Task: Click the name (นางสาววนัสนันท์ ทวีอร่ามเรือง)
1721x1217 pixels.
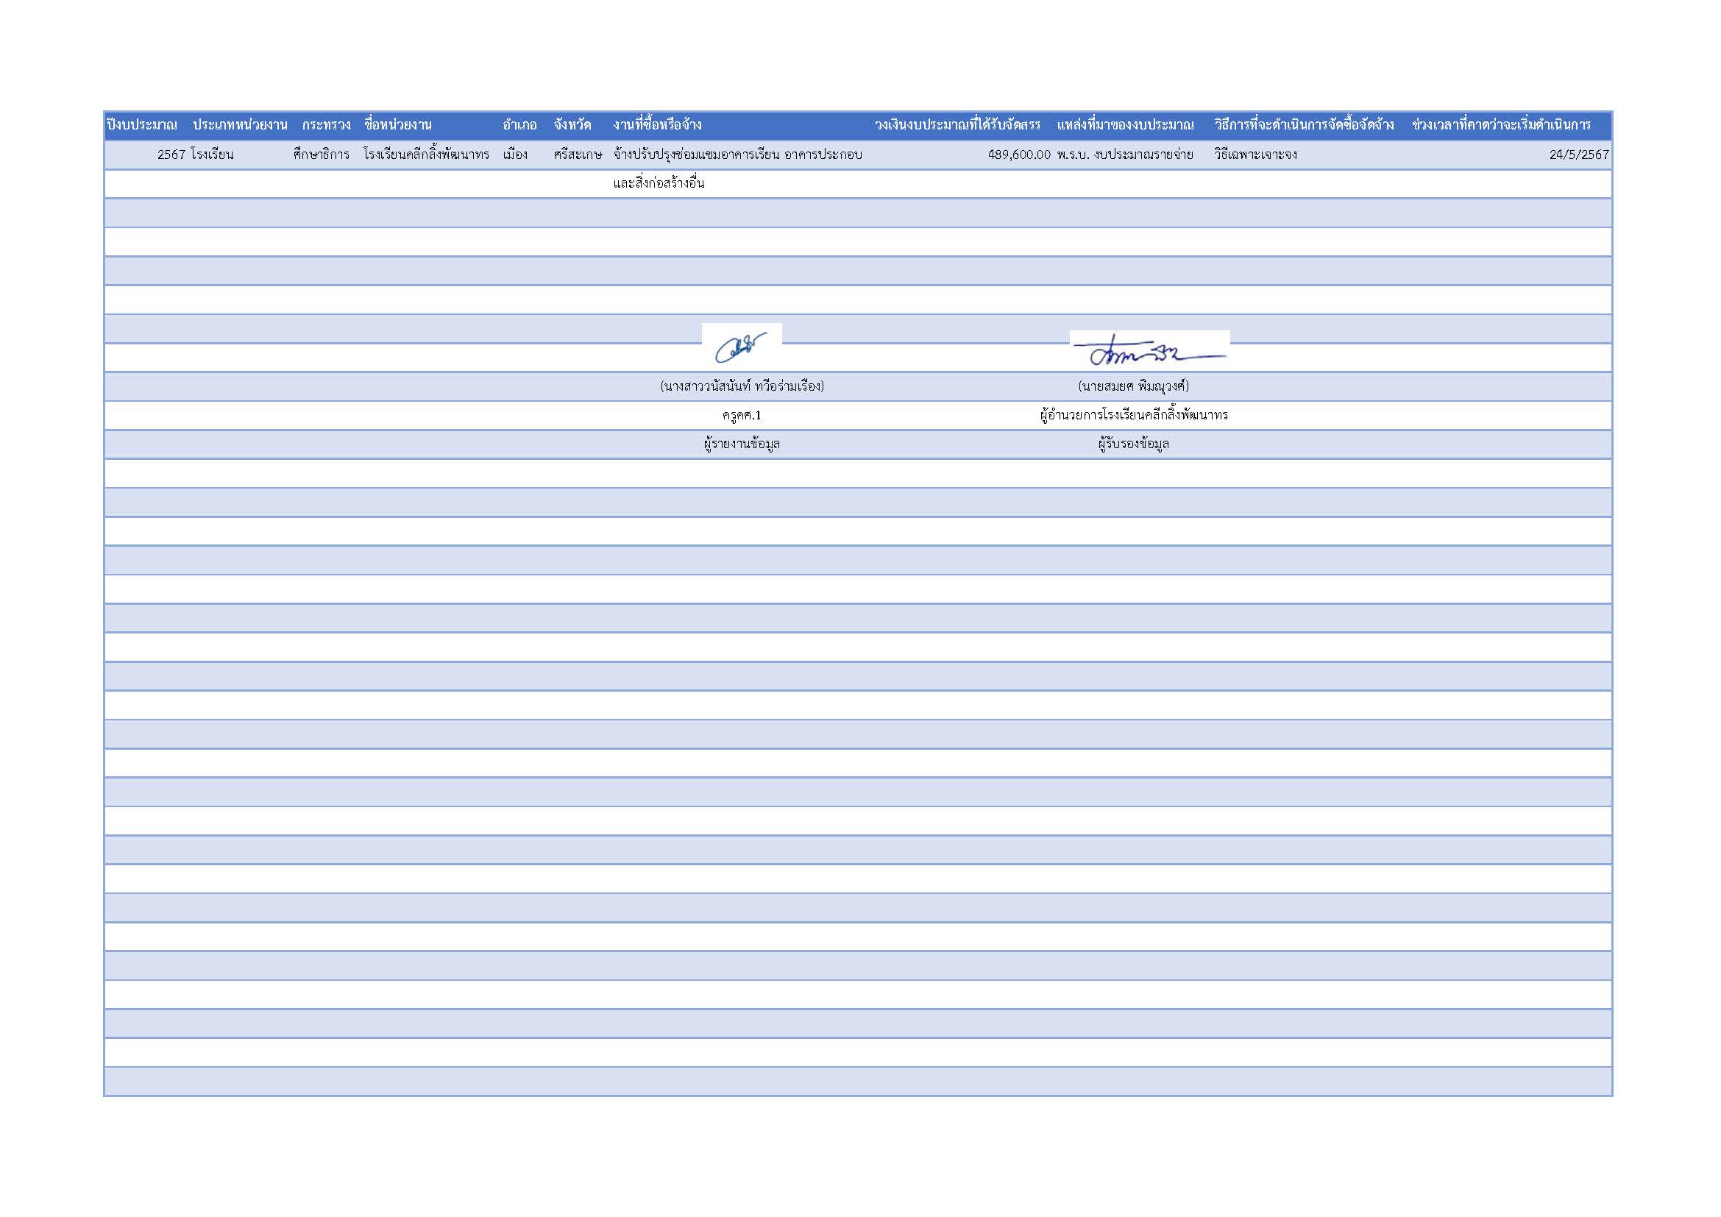Action: (x=742, y=386)
